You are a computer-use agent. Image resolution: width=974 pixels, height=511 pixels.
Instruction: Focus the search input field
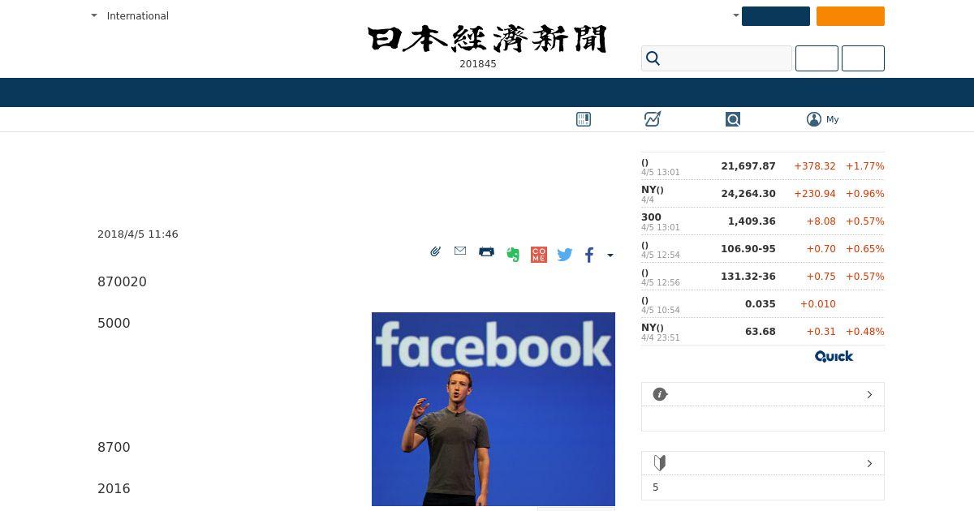717,58
